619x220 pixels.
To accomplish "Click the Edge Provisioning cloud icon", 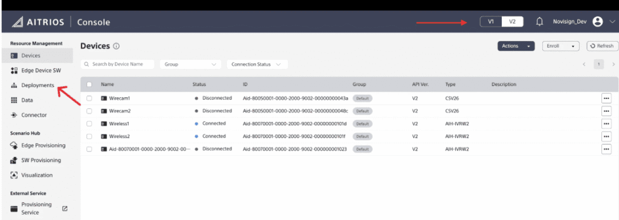I will pos(14,145).
